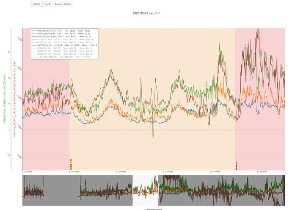
Task: Select the Events display button
Action: tap(48, 4)
